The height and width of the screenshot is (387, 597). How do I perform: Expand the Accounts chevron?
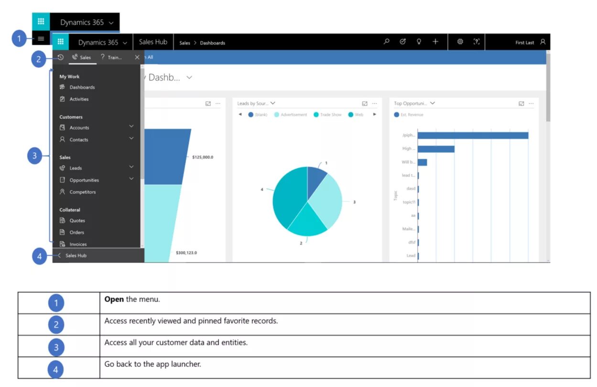coord(131,126)
